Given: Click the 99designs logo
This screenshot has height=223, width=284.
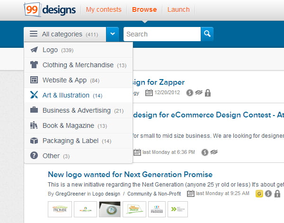Looking at the screenshot, I should (x=50, y=9).
